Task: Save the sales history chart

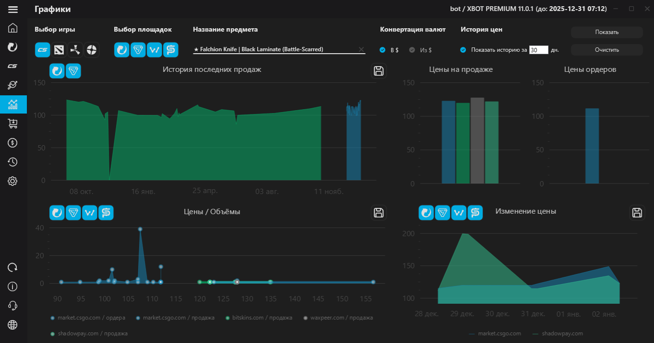Action: pos(379,71)
